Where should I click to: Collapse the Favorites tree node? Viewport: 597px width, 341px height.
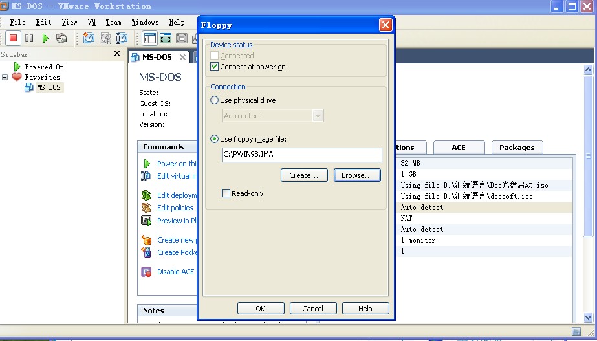click(5, 77)
